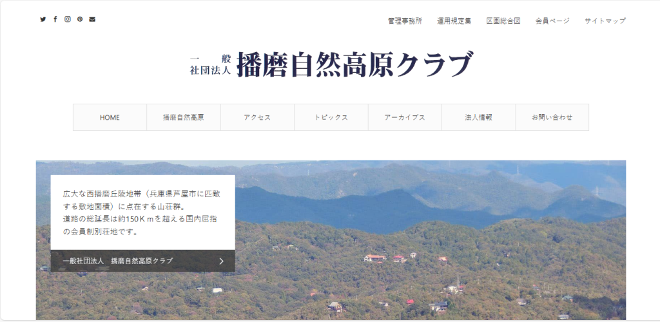
Task: Go to the 会員ページ link
Action: click(x=552, y=21)
